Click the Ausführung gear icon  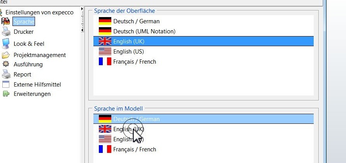(6, 64)
